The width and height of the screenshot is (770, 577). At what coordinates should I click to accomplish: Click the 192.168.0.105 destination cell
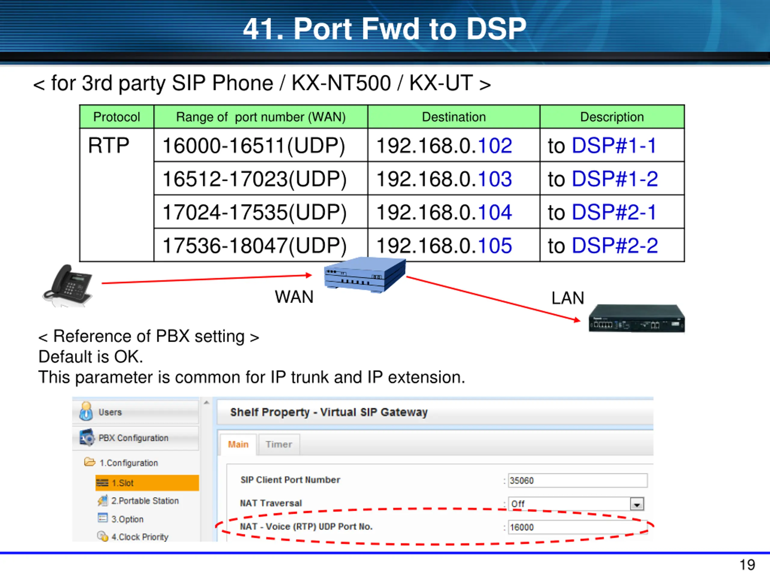(x=454, y=245)
